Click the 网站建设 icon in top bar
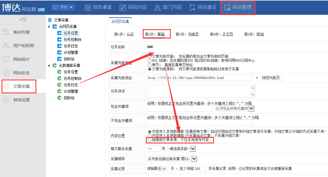The image size is (328, 177). pyautogui.click(x=192, y=7)
